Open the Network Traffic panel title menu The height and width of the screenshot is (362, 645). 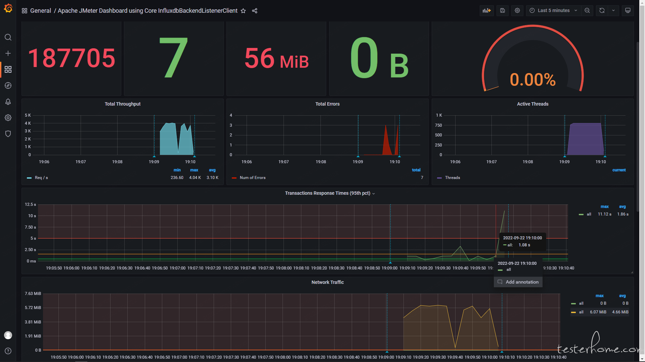pyautogui.click(x=328, y=283)
